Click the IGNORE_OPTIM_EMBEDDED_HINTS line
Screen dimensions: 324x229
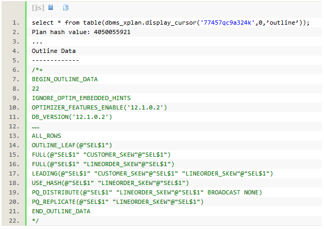click(x=81, y=98)
